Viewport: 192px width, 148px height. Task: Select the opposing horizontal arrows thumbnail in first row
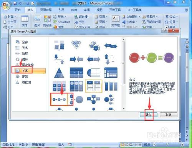pos(111,46)
